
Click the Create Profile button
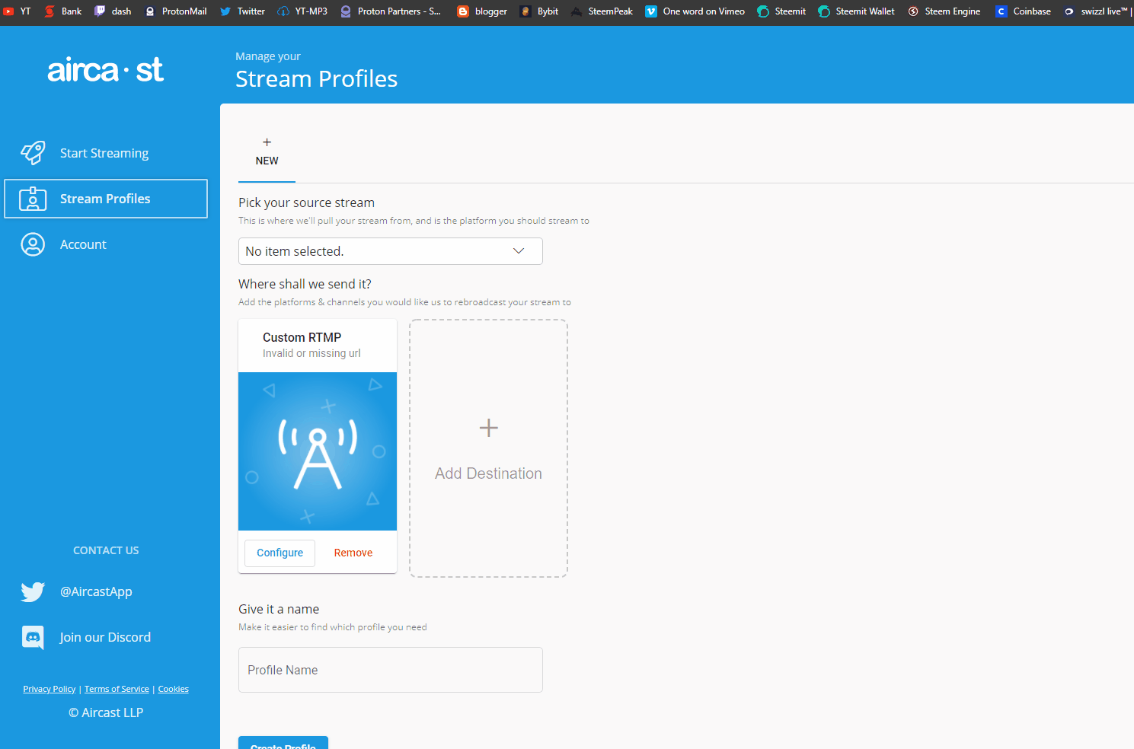pos(283,743)
